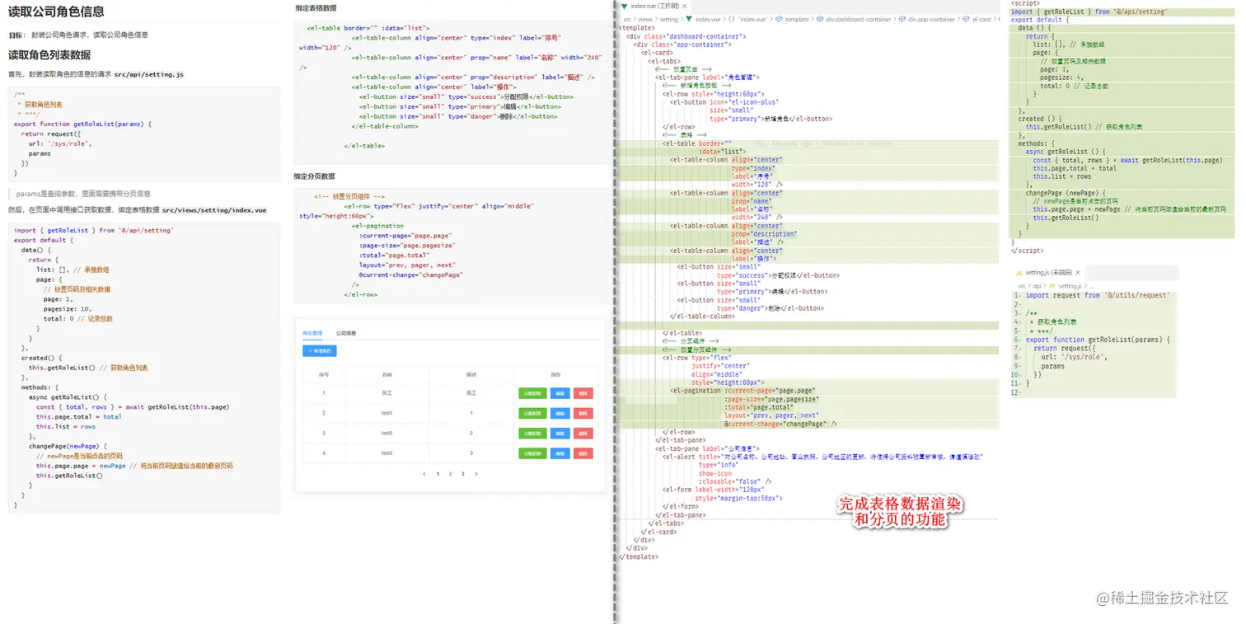The height and width of the screenshot is (624, 1246).
Task: Click blue 编辑 button in test1 row
Action: (560, 413)
